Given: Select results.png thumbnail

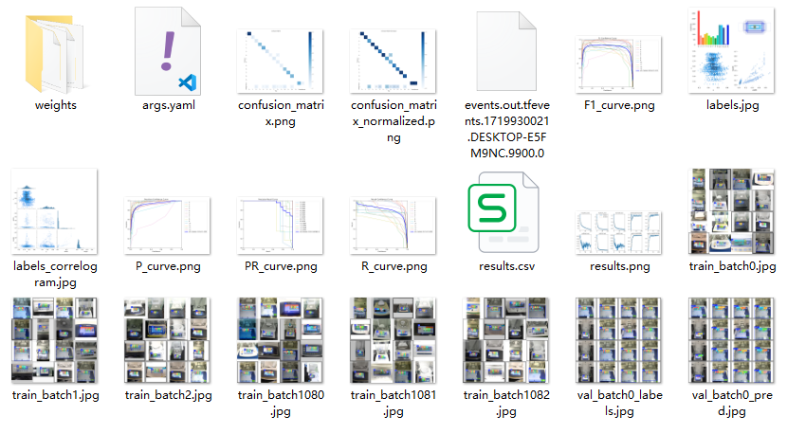Looking at the screenshot, I should pos(619,233).
